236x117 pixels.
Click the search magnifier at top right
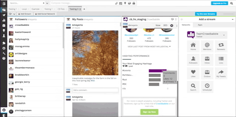(231, 3)
